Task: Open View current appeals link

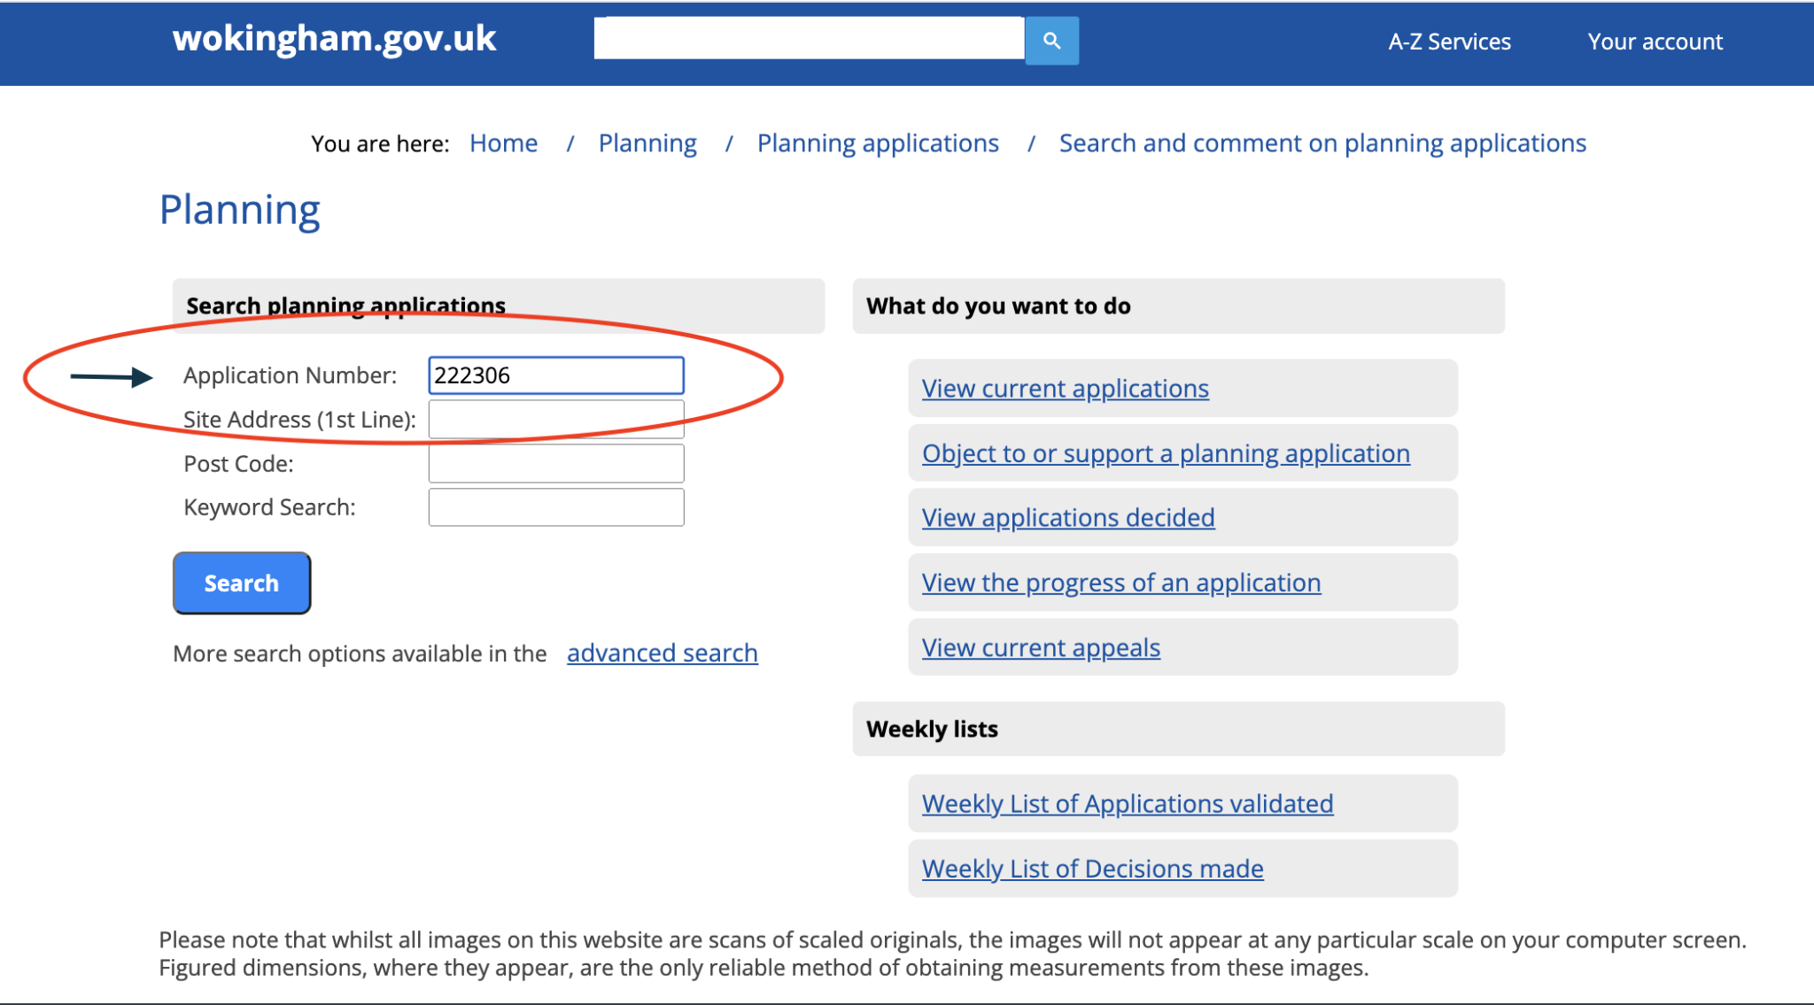Action: pos(1041,648)
